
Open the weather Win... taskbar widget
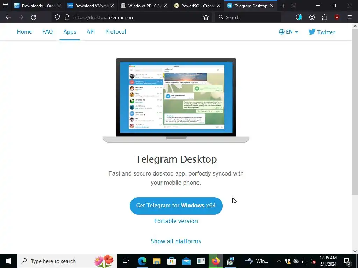click(257, 261)
